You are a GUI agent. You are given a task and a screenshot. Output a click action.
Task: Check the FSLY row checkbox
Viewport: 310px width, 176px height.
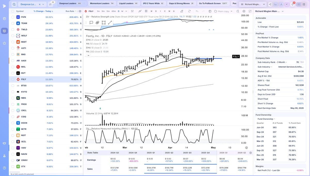[13, 79]
